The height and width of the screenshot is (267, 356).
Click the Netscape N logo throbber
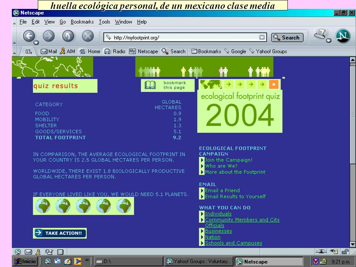343,36
